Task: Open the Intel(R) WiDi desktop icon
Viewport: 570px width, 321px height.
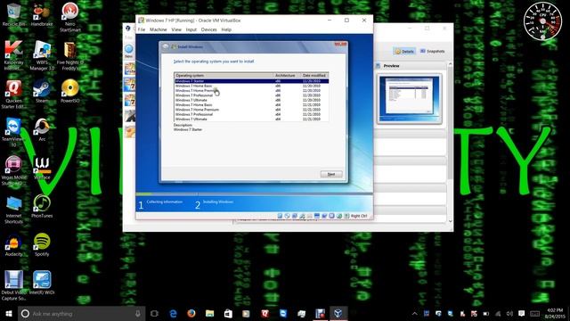Action: [x=42, y=283]
